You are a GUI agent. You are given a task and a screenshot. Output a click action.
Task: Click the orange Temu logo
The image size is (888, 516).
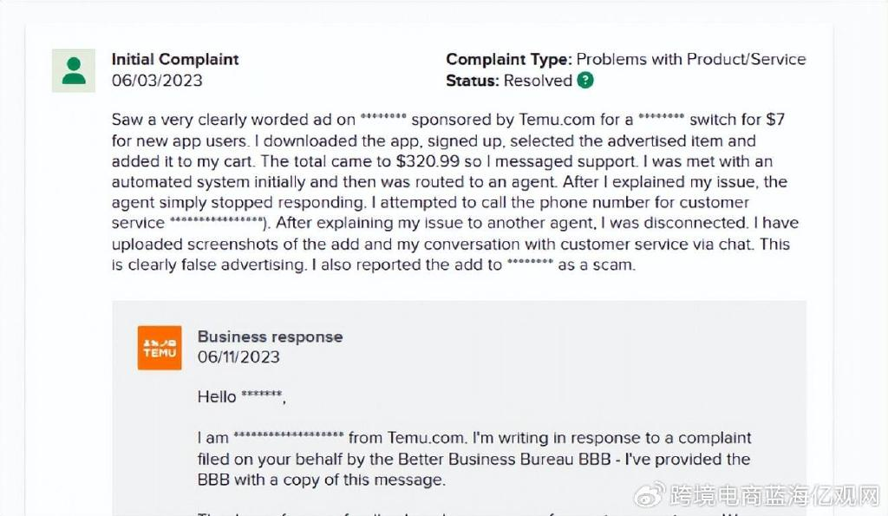160,348
